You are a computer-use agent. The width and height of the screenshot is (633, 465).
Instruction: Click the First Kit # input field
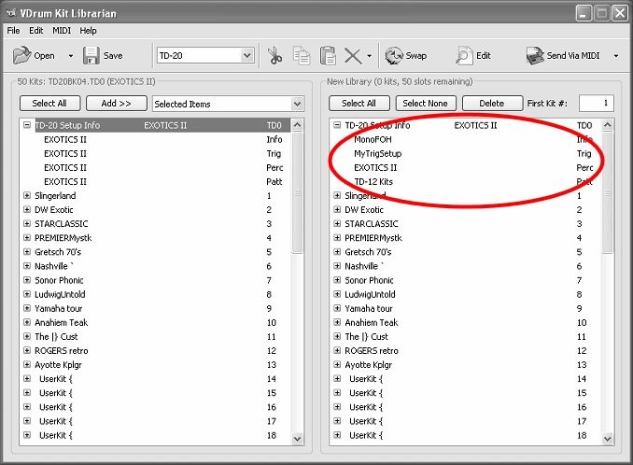coord(596,103)
